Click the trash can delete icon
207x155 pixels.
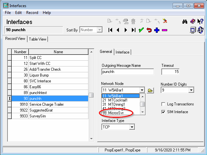click(x=133, y=21)
